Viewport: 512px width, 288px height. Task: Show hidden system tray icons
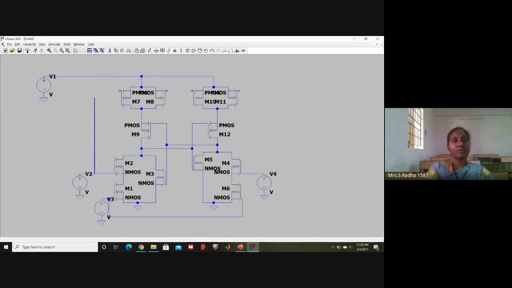(x=333, y=247)
